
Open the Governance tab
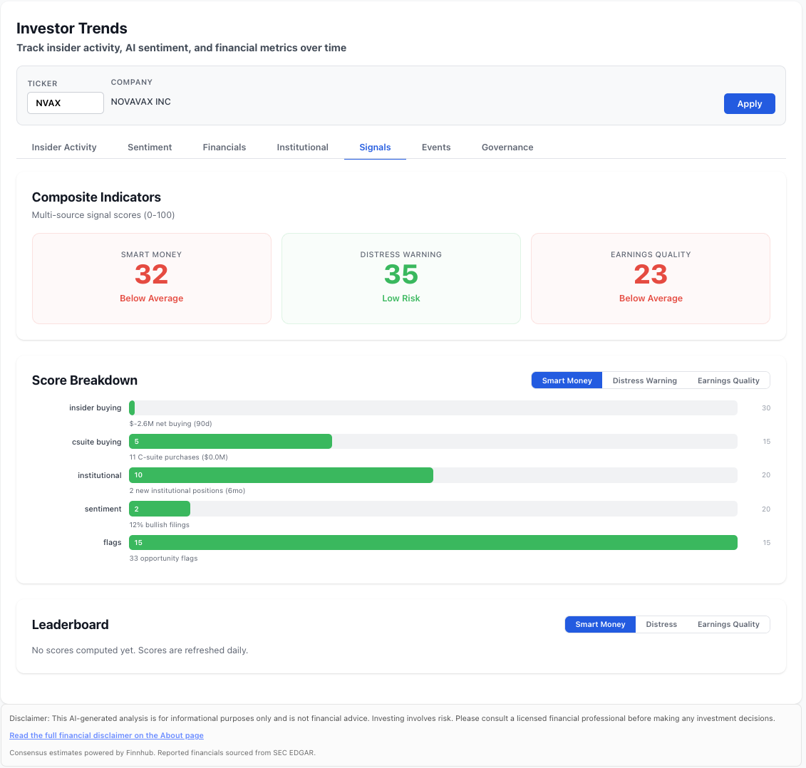click(507, 147)
